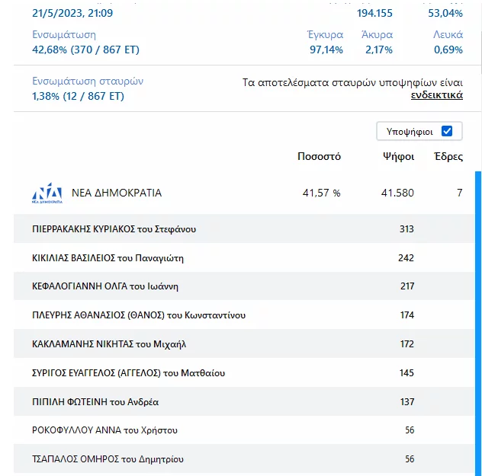Select candidate ΚΑΚΛΑΜΑΝΗΣ ΝΙΚΗΤΑΣ row

coord(109,344)
